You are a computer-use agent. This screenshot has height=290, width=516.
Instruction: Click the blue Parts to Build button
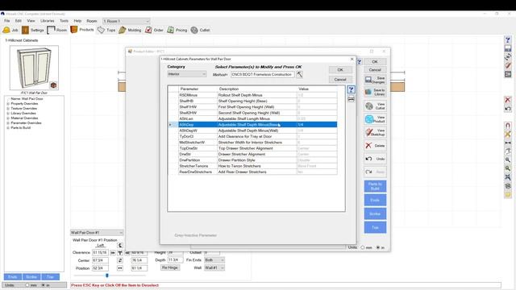[375, 186]
